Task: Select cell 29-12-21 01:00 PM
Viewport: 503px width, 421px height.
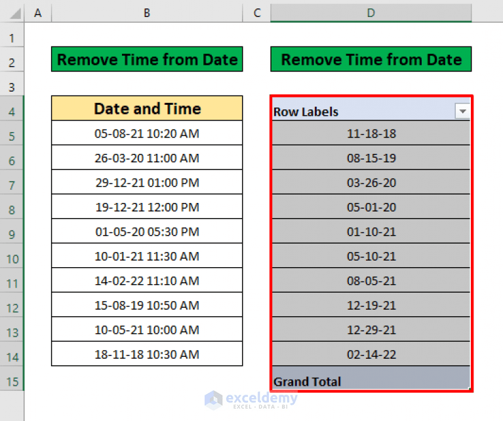Action: pos(147,182)
